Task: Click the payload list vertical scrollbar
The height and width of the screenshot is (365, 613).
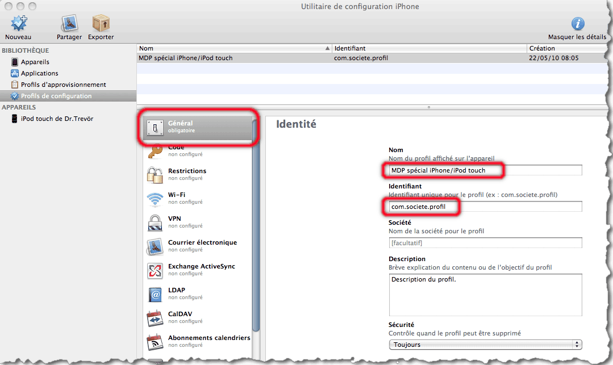Action: tap(256, 226)
